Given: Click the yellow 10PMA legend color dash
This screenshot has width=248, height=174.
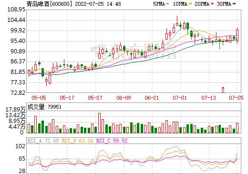Looking at the screenshot, I should [x=190, y=4].
